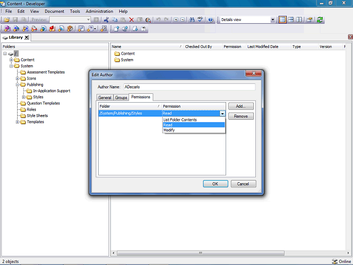Sort by the Last Modified Date column
This screenshot has width=353, height=265.
pyautogui.click(x=269, y=46)
